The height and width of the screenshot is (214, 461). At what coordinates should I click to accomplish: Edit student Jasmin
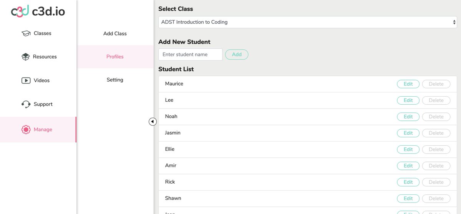408,133
